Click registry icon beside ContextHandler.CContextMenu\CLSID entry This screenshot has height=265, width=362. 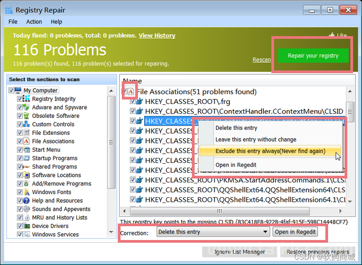pyautogui.click(x=139, y=111)
